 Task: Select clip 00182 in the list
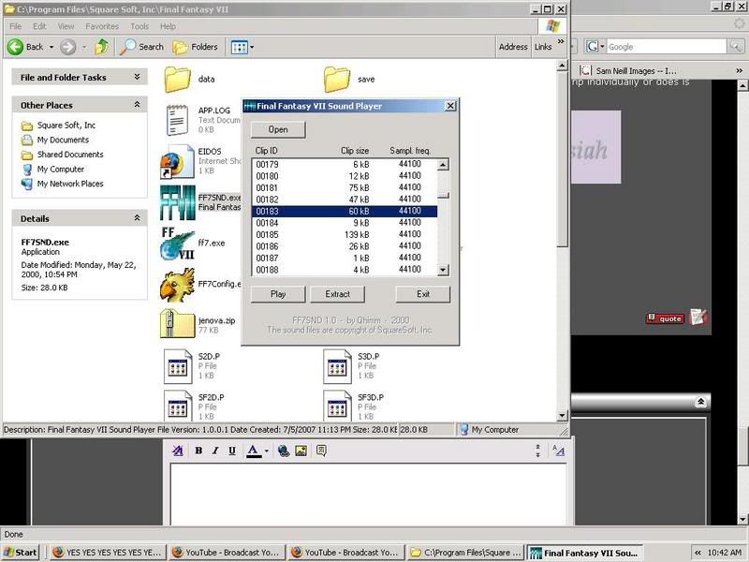coord(344,200)
